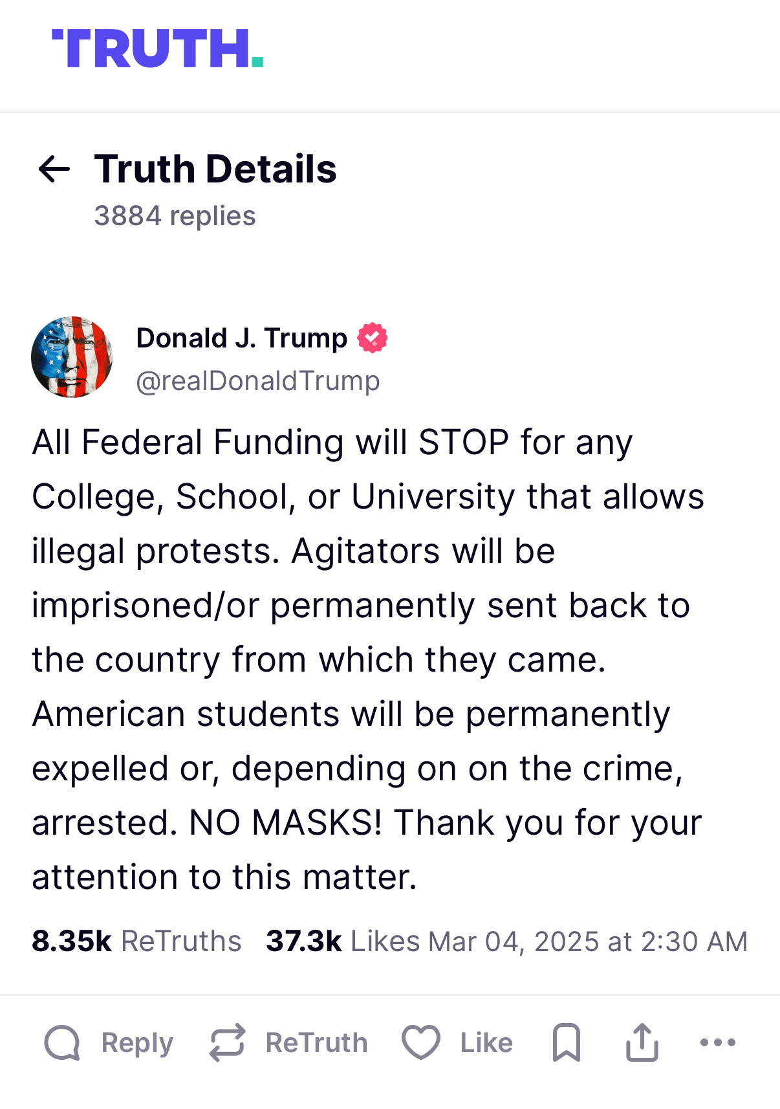Screen dimensions: 780x1109
Task: Open the flag-painted profile avatar
Action: [72, 357]
